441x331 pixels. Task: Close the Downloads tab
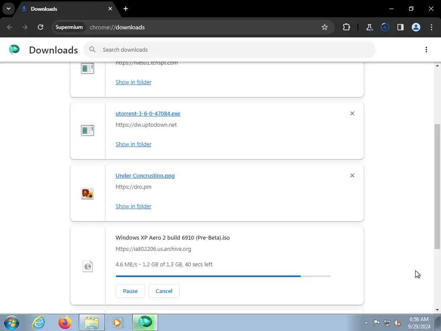(x=110, y=9)
